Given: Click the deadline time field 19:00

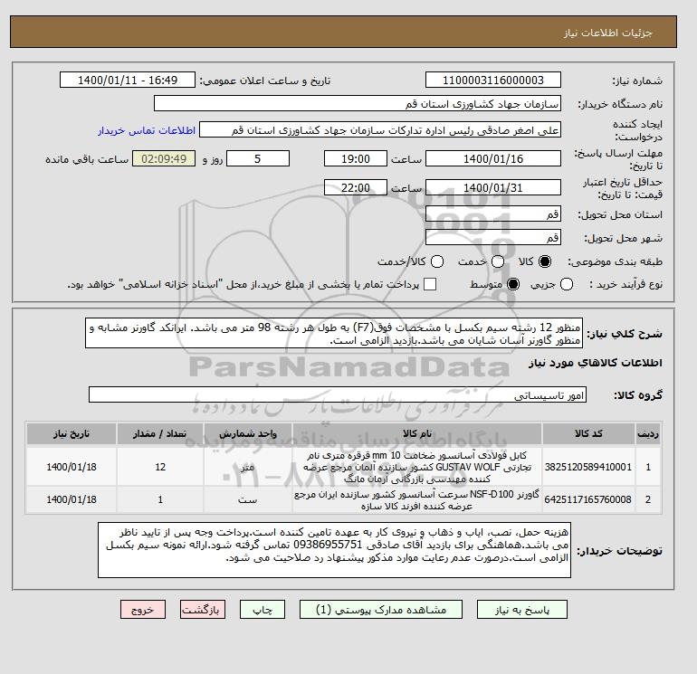Looking at the screenshot, I should 356,158.
